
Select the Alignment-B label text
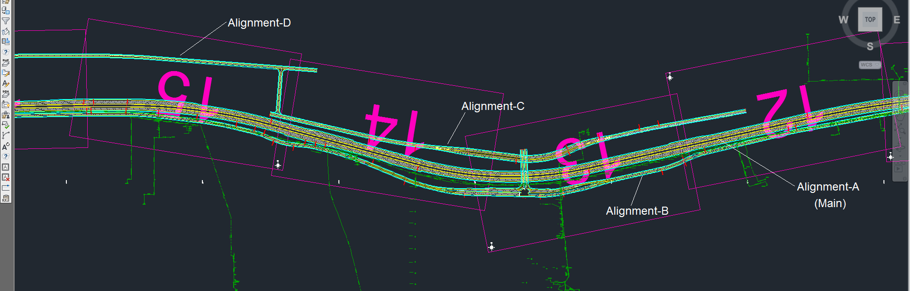(637, 211)
